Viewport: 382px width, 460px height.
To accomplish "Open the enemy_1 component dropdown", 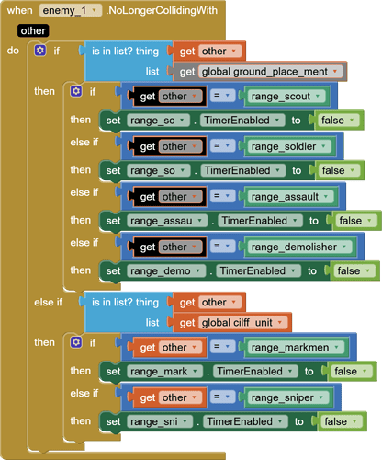I will tap(70, 11).
